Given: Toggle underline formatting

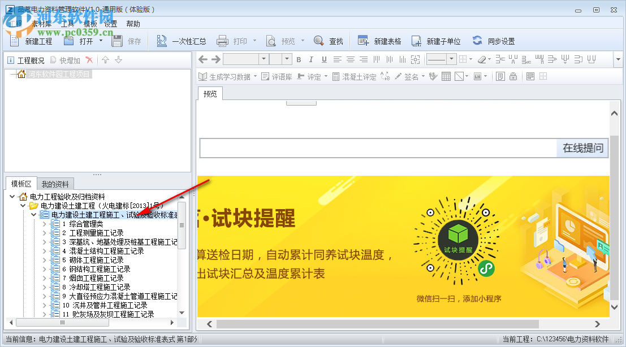Looking at the screenshot, I should tap(324, 59).
